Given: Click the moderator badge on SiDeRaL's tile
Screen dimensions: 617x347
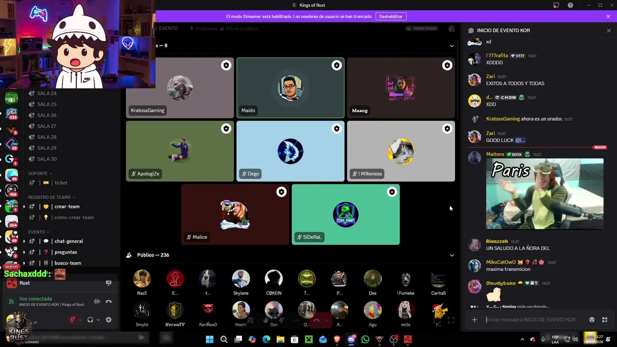Looking at the screenshot, I should pos(392,192).
